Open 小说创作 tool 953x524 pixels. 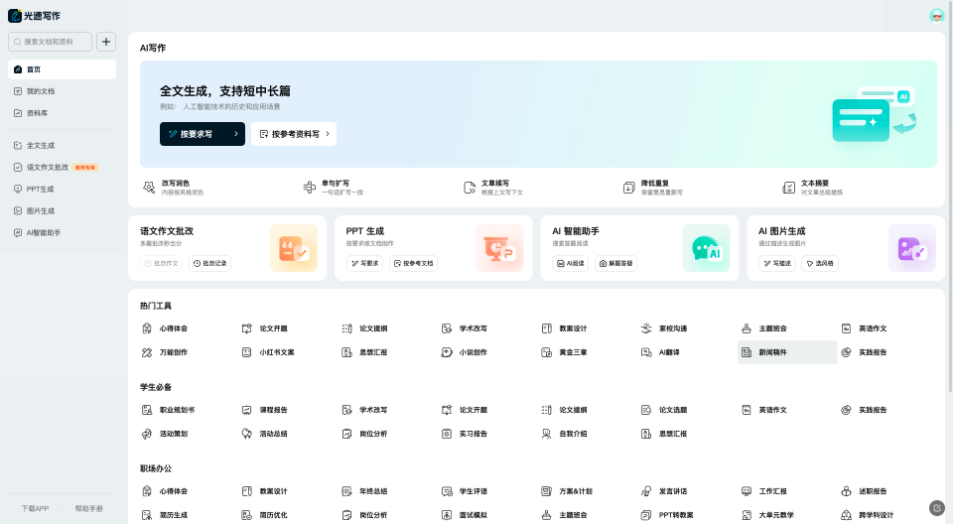tap(465, 352)
